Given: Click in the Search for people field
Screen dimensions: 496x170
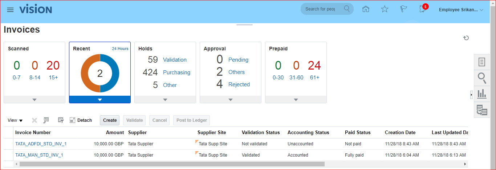Looking at the screenshot, I should [x=321, y=9].
